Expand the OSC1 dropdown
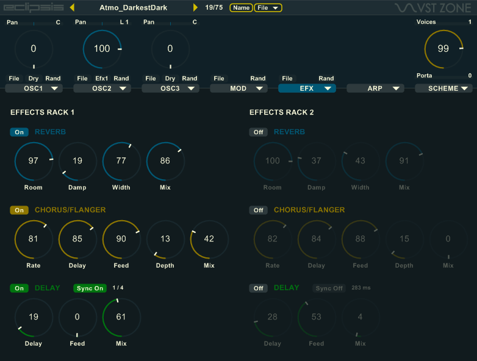The image size is (477, 361). point(34,88)
